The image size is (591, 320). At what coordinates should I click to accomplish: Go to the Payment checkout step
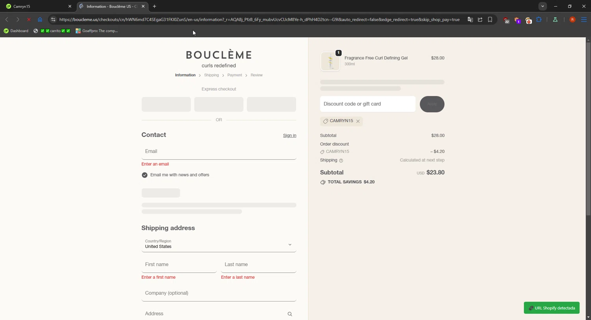pyautogui.click(x=234, y=75)
